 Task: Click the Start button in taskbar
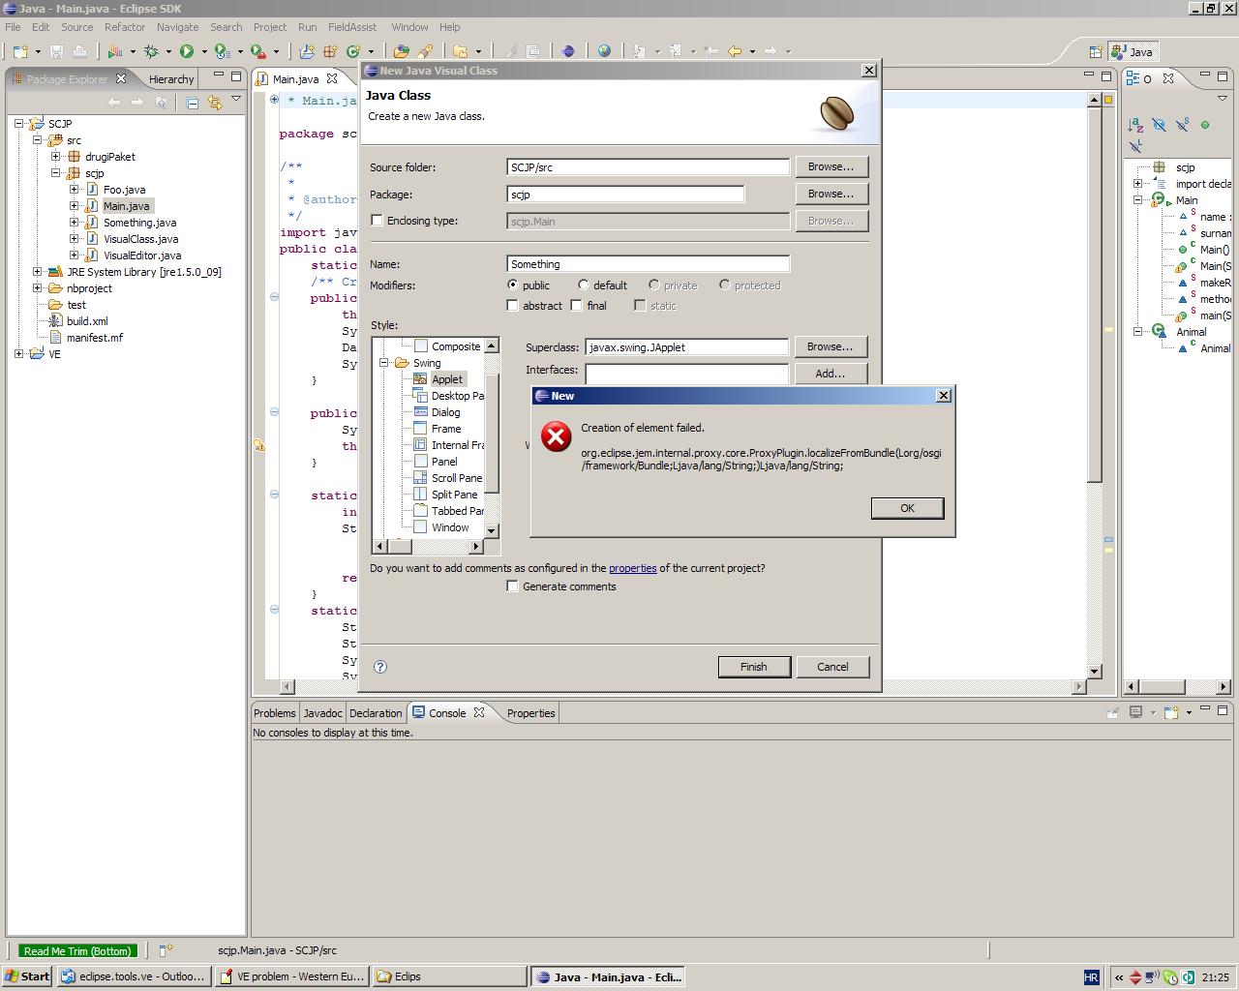tap(27, 976)
